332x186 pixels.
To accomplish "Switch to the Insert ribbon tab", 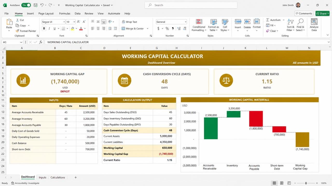I will coord(30,13).
